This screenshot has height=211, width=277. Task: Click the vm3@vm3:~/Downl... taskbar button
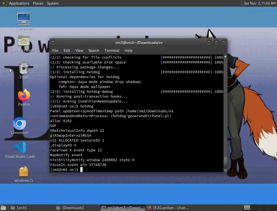point(123,208)
